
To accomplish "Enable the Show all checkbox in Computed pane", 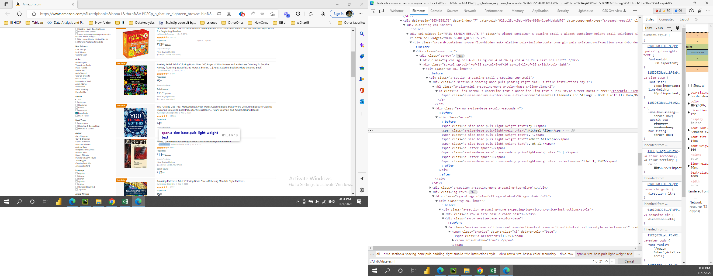I will [x=690, y=85].
